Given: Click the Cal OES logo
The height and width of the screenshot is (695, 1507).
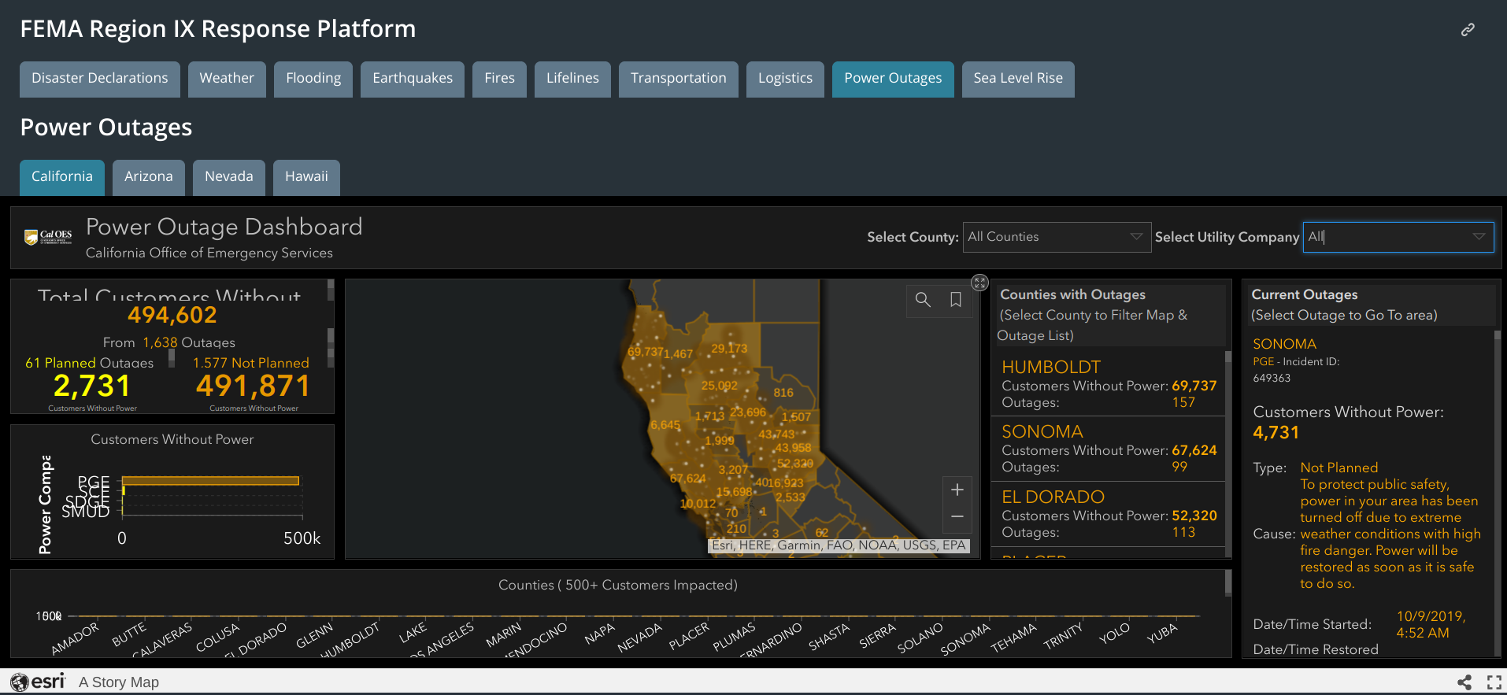Looking at the screenshot, I should [x=48, y=236].
